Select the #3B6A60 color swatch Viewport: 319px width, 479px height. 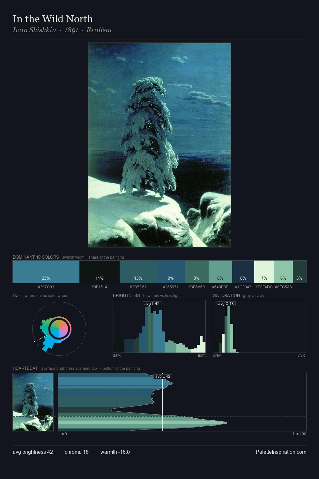[x=197, y=272]
